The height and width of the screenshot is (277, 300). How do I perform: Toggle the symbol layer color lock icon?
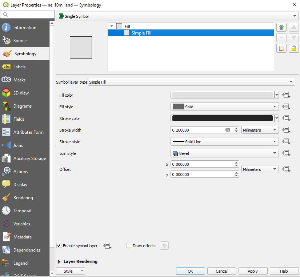tap(294, 48)
